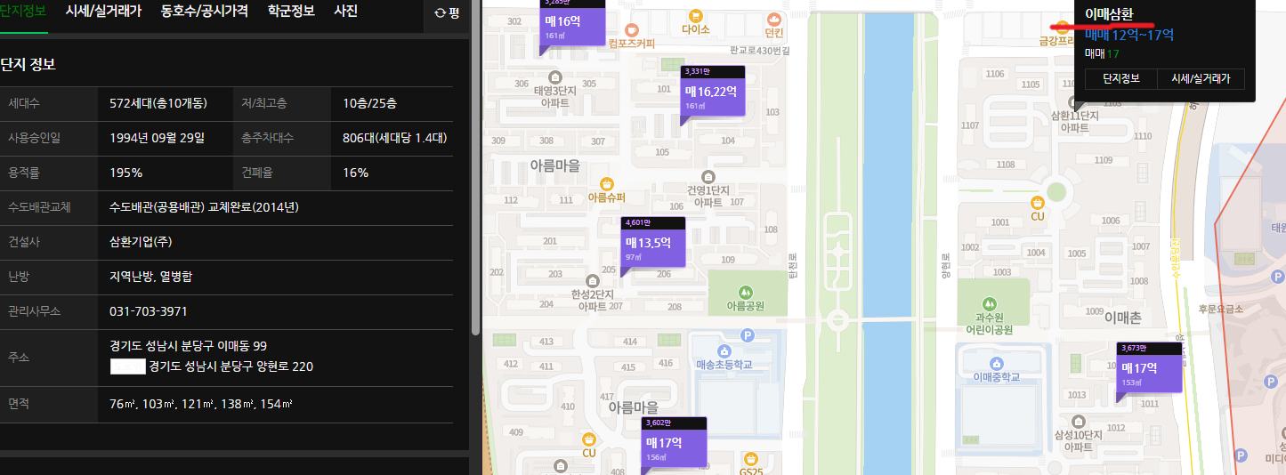Click the 이매중학교 school icon

point(995,363)
